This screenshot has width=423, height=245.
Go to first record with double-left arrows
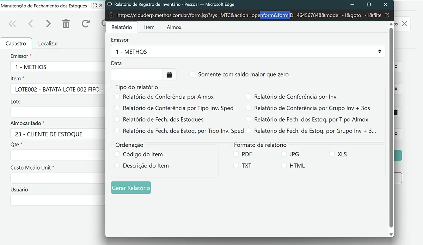[12, 24]
